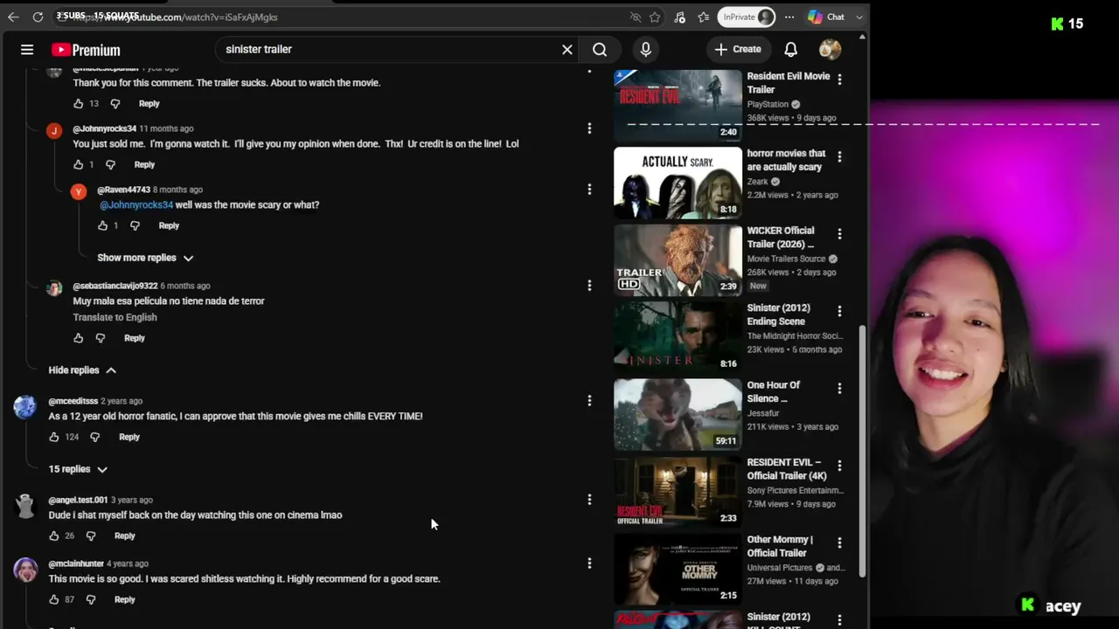This screenshot has height=629, width=1119.
Task: Open more options for WICKER Official Trailer
Action: (x=839, y=234)
